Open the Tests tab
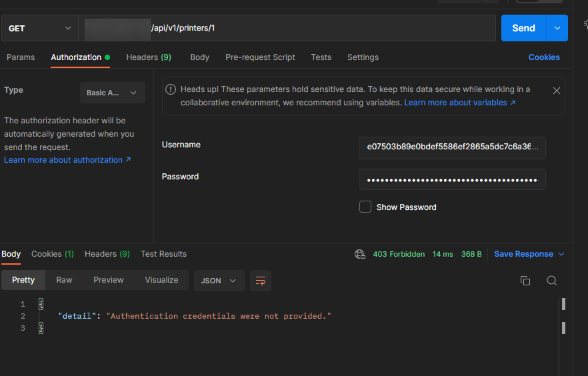The image size is (588, 376). (x=321, y=57)
